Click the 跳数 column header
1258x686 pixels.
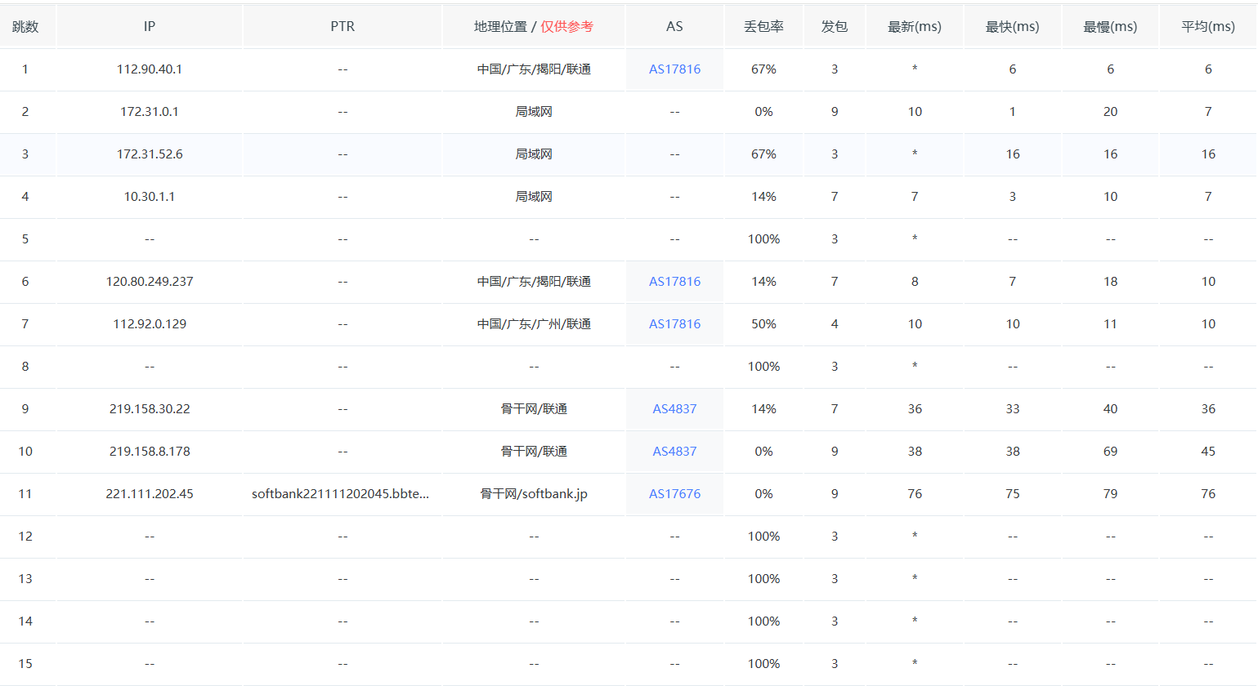pos(25,27)
